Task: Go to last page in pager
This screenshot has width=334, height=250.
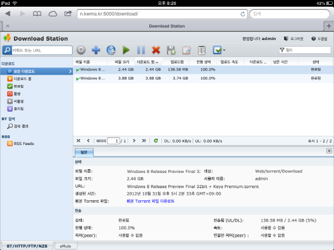Action: [x=144, y=141]
